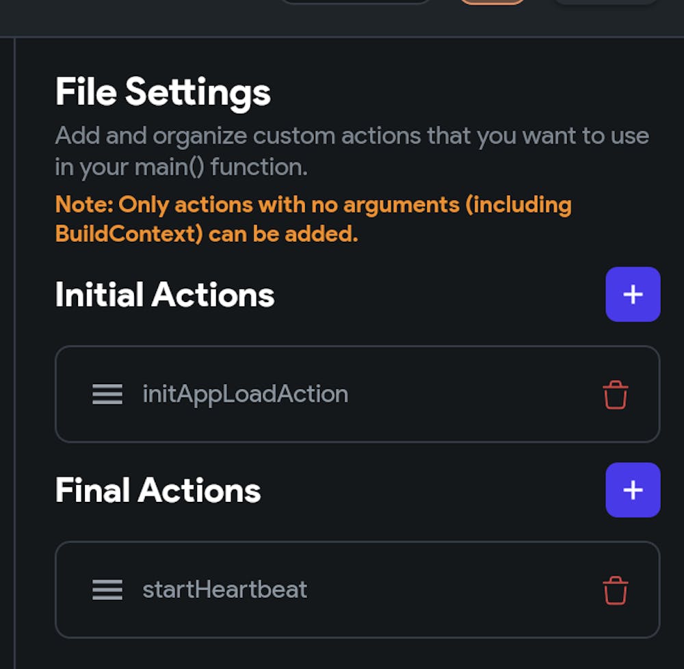This screenshot has height=669, width=684.
Task: Click the Initial Actions section title
Action: [164, 295]
